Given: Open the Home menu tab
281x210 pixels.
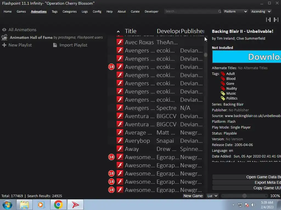Looking at the screenshot, I should [x=7, y=11].
